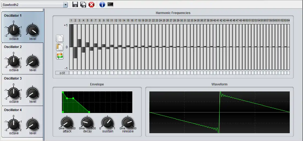Screen dimensions: 303x141
Task: Select the Oscillator 2 panel
Action: click(22, 58)
